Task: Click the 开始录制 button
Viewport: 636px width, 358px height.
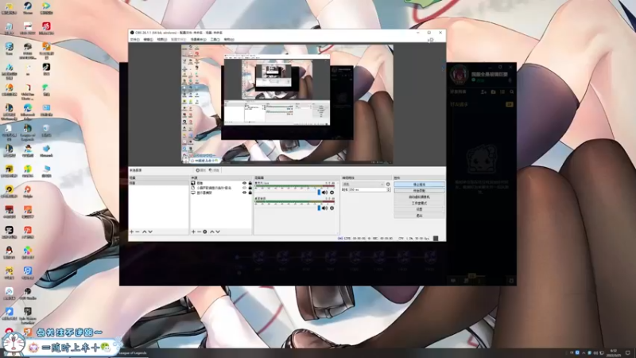Action: 419,191
